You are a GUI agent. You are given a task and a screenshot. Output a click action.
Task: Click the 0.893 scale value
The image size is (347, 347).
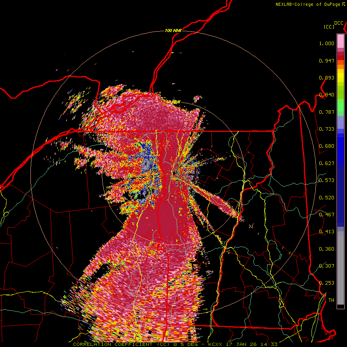[327, 77]
